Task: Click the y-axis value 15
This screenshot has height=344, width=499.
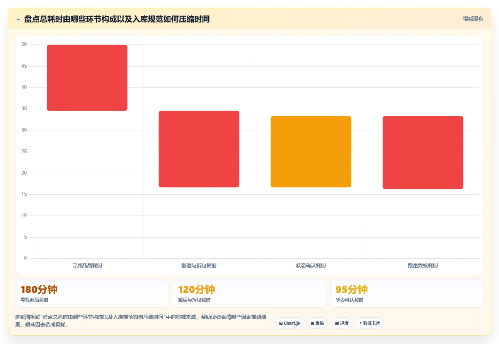Action: (x=24, y=194)
